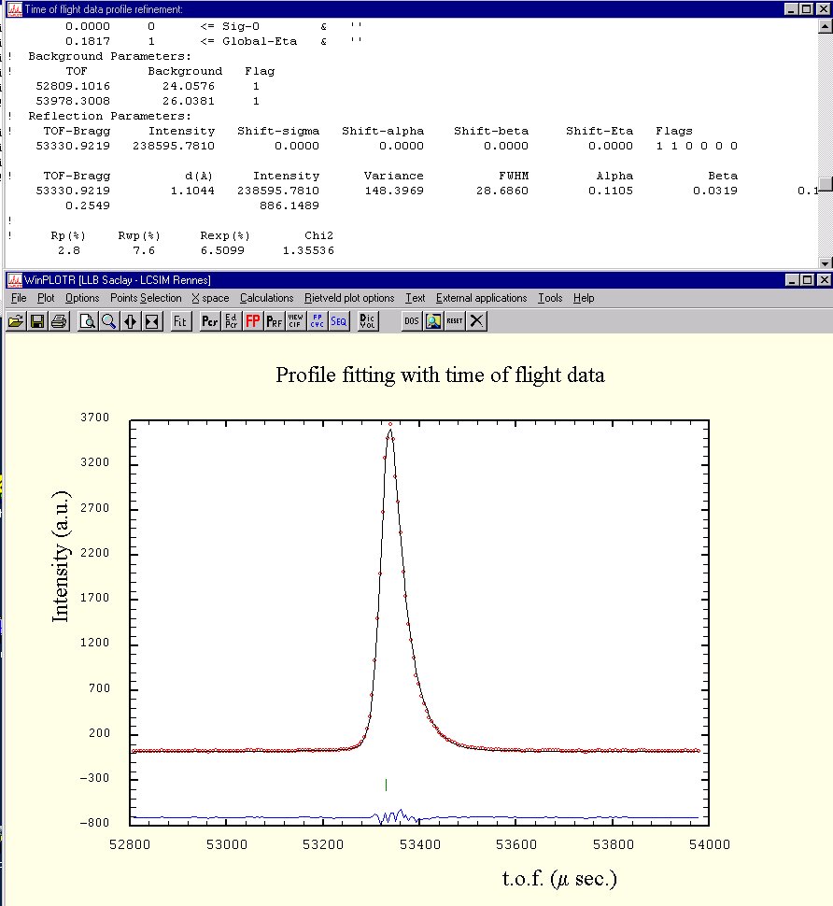Maximize the WinPLOTR window

pos(808,280)
